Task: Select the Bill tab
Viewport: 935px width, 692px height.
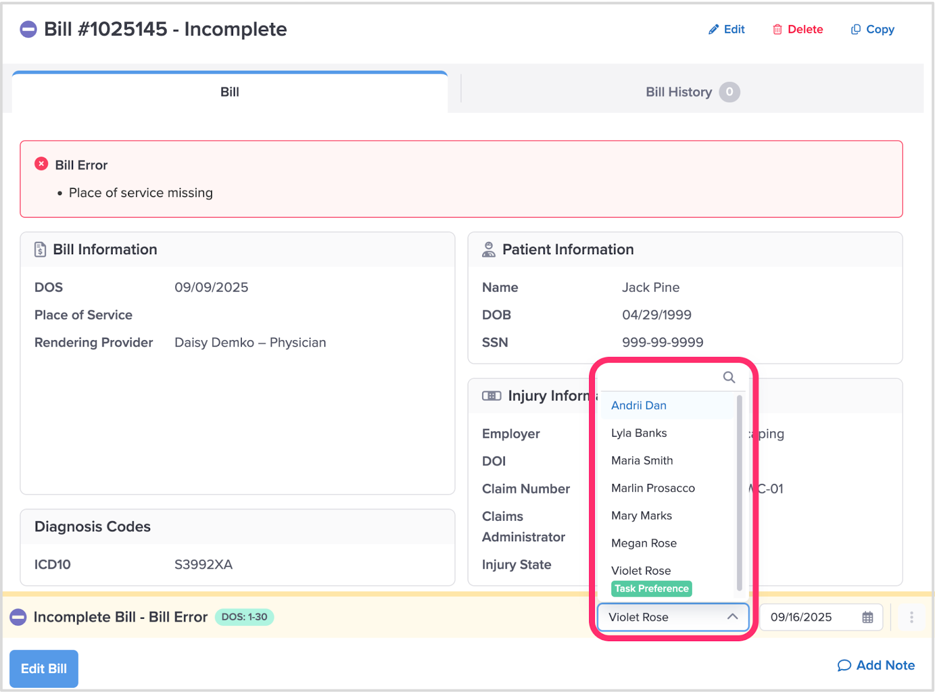Action: (x=230, y=92)
